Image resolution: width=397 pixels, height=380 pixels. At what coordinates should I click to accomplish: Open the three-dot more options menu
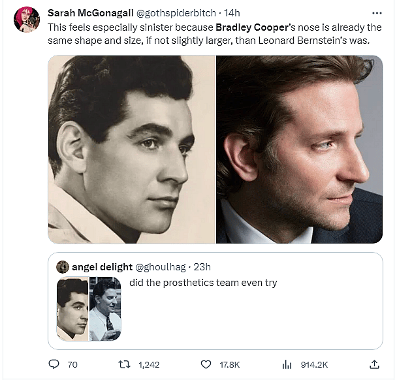[x=376, y=13]
